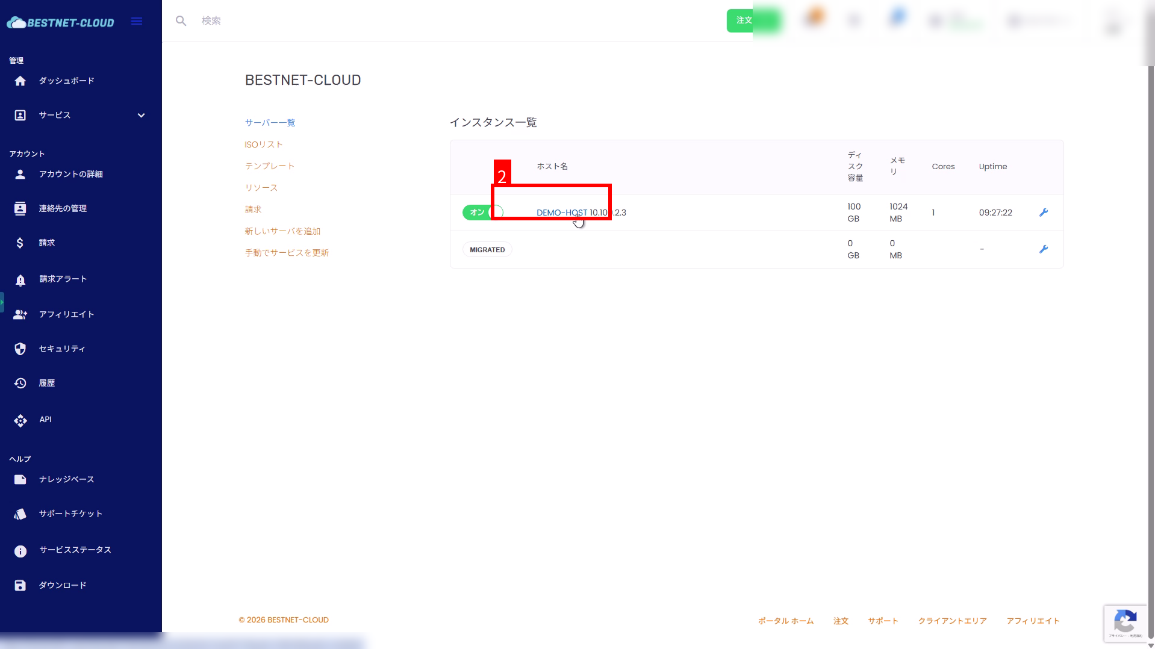The height and width of the screenshot is (649, 1155).
Task: Open サポート link in footer
Action: coord(882,621)
